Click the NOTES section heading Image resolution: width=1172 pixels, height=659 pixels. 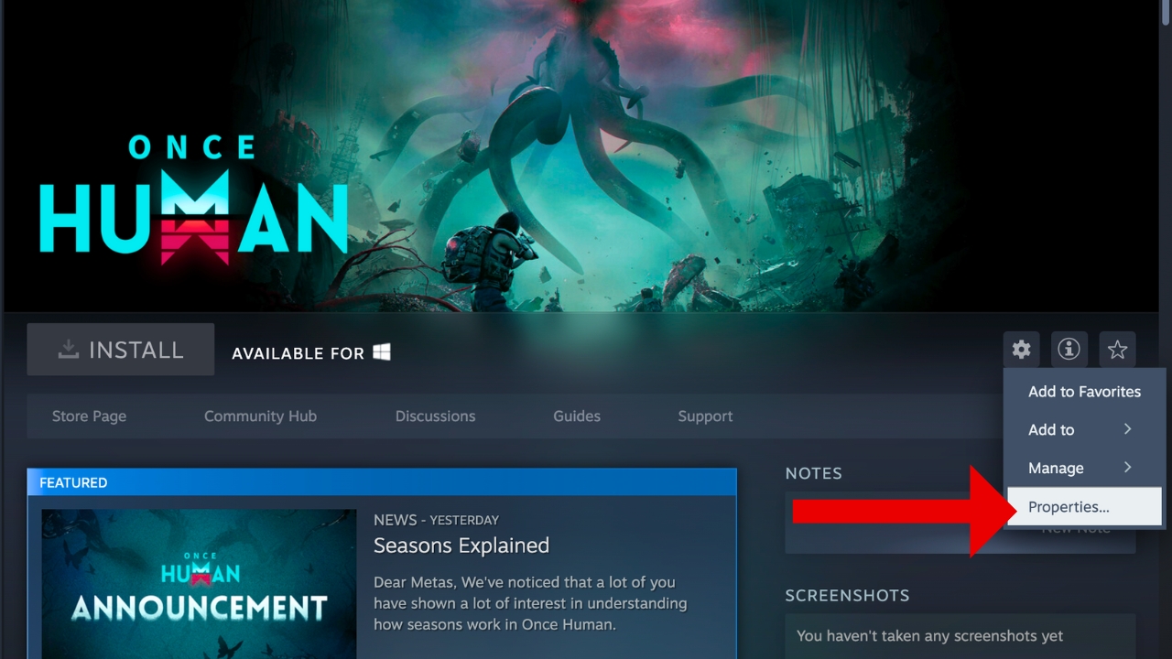pyautogui.click(x=813, y=473)
